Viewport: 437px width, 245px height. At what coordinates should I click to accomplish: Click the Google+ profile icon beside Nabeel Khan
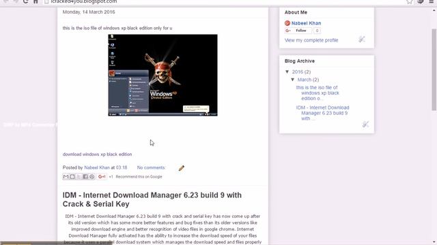click(287, 23)
